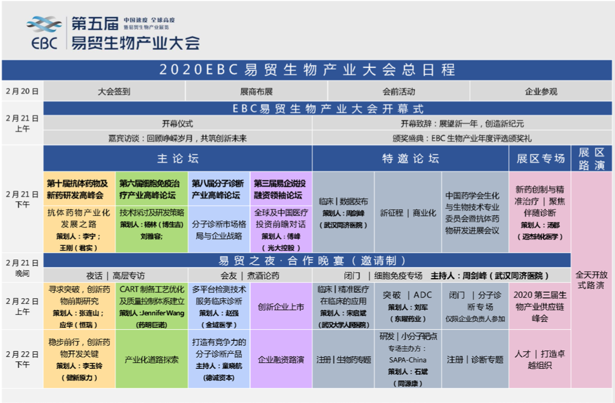Click the 开幕仪式 cell
This screenshot has height=403, width=615.
pos(177,123)
